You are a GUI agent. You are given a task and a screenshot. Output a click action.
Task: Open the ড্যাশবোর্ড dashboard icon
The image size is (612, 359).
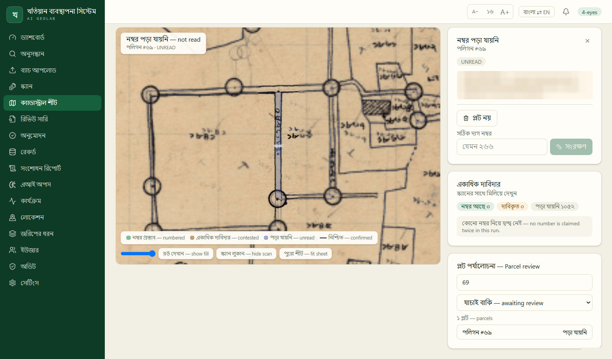click(13, 37)
